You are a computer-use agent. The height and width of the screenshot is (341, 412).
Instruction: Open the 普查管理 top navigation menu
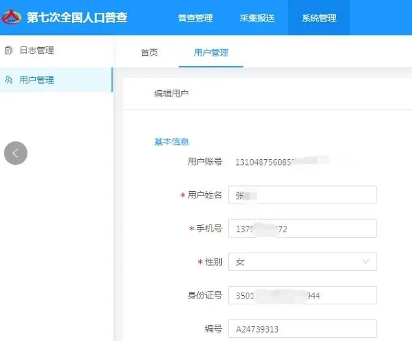tap(195, 18)
